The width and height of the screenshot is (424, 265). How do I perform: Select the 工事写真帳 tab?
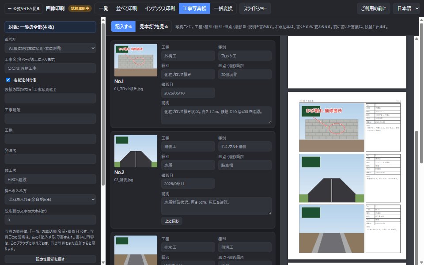coord(194,8)
